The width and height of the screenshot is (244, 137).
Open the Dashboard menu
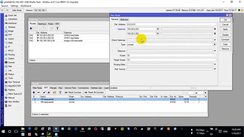tap(26, 6)
